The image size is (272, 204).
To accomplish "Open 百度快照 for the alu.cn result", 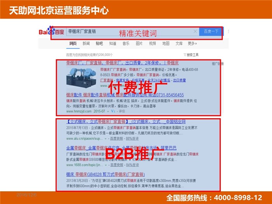I will pos(117,138).
